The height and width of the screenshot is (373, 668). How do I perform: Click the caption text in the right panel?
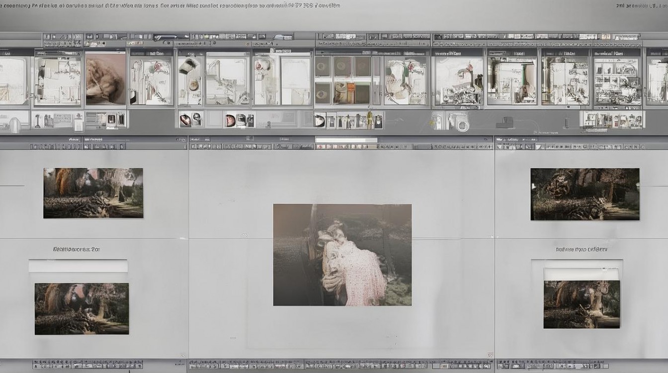[581, 249]
